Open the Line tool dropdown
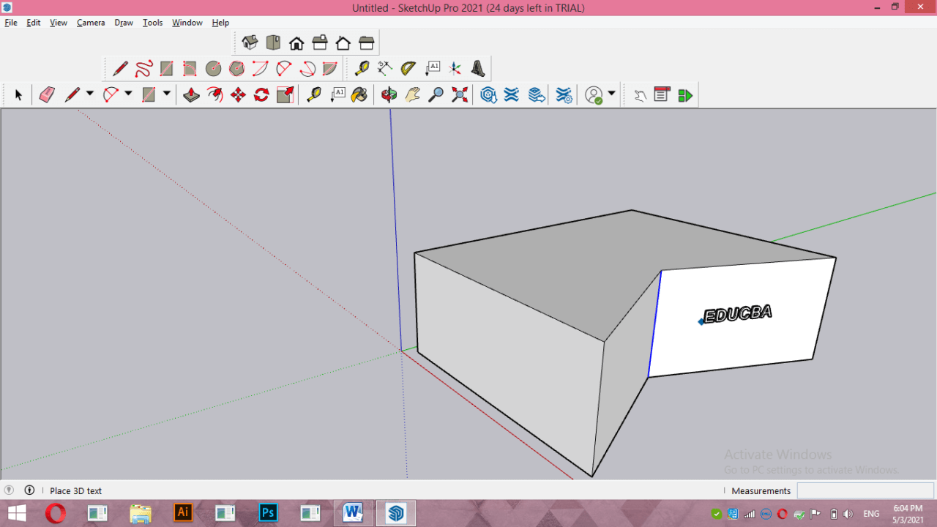This screenshot has width=937, height=527. [x=91, y=94]
